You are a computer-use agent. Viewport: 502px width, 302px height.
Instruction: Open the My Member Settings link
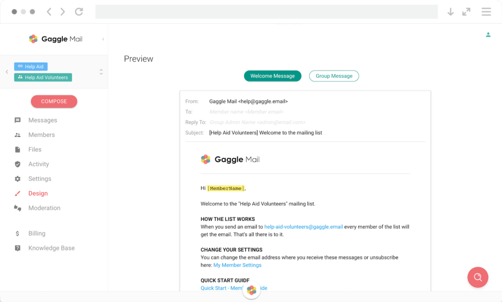click(237, 265)
